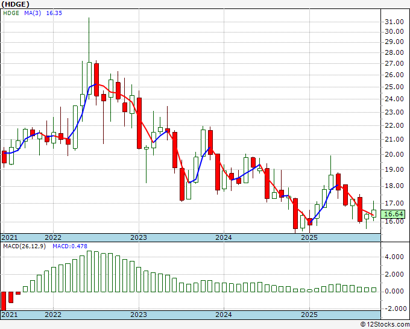Click 2021 on the MACD panel timeline

(x=10, y=315)
